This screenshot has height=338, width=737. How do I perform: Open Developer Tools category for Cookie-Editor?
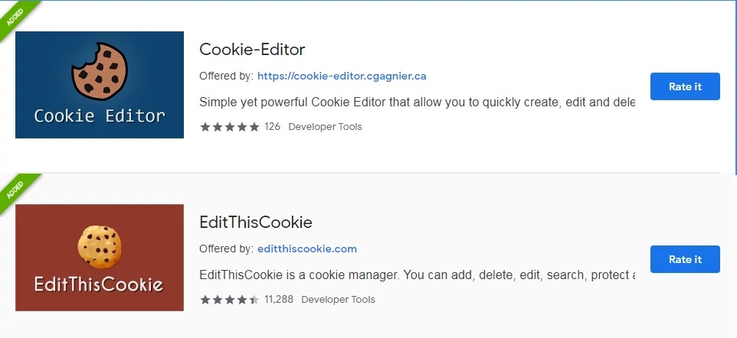click(x=326, y=127)
